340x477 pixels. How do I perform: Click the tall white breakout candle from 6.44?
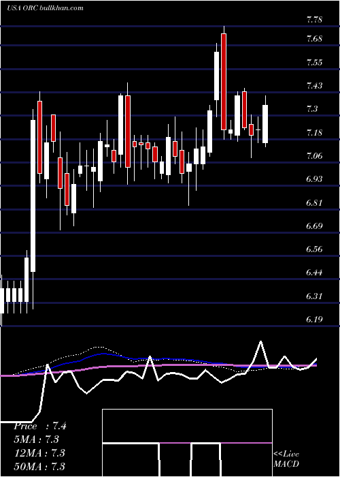[33, 196]
